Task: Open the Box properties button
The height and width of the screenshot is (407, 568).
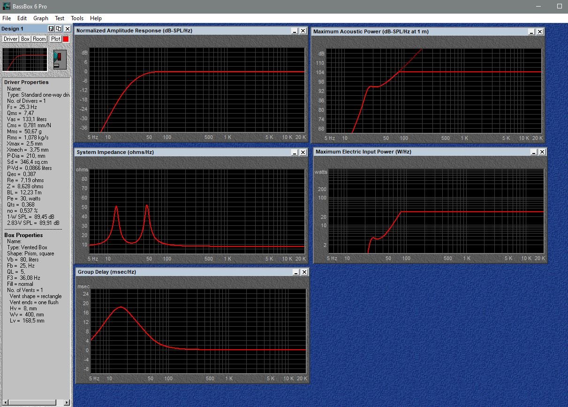Action: click(x=25, y=39)
